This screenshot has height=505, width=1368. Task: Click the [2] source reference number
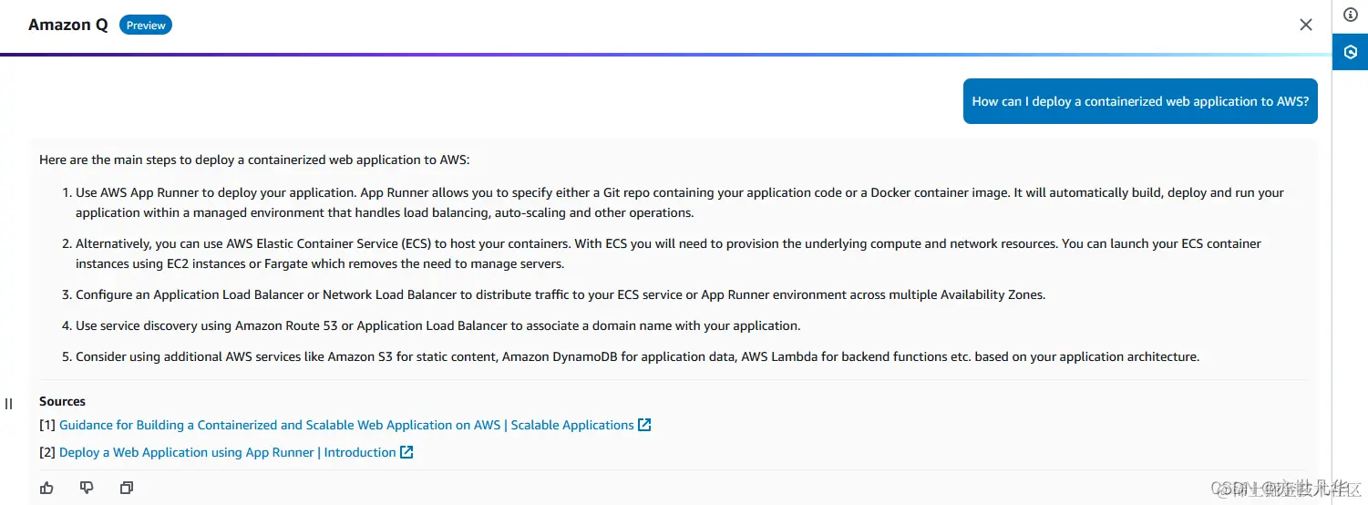point(47,452)
